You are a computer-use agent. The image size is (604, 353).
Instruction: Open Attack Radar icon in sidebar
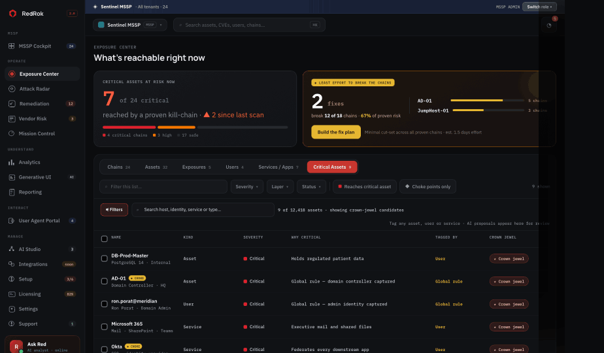tap(12, 89)
